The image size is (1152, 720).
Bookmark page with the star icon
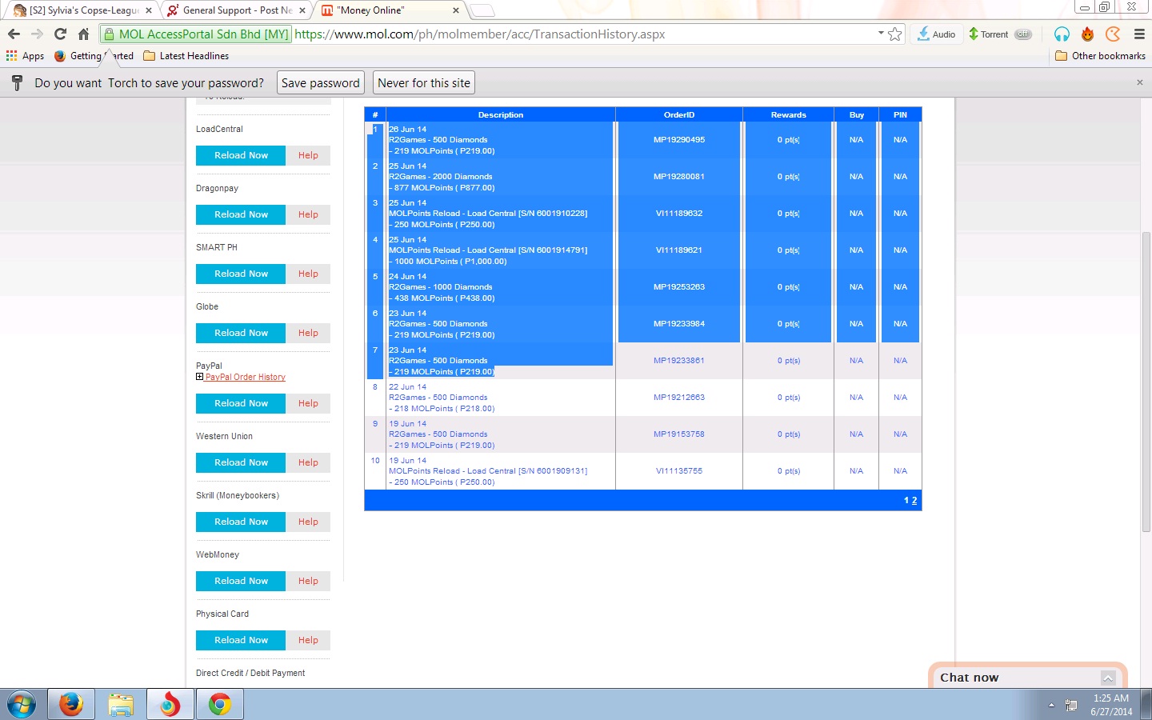[895, 34]
